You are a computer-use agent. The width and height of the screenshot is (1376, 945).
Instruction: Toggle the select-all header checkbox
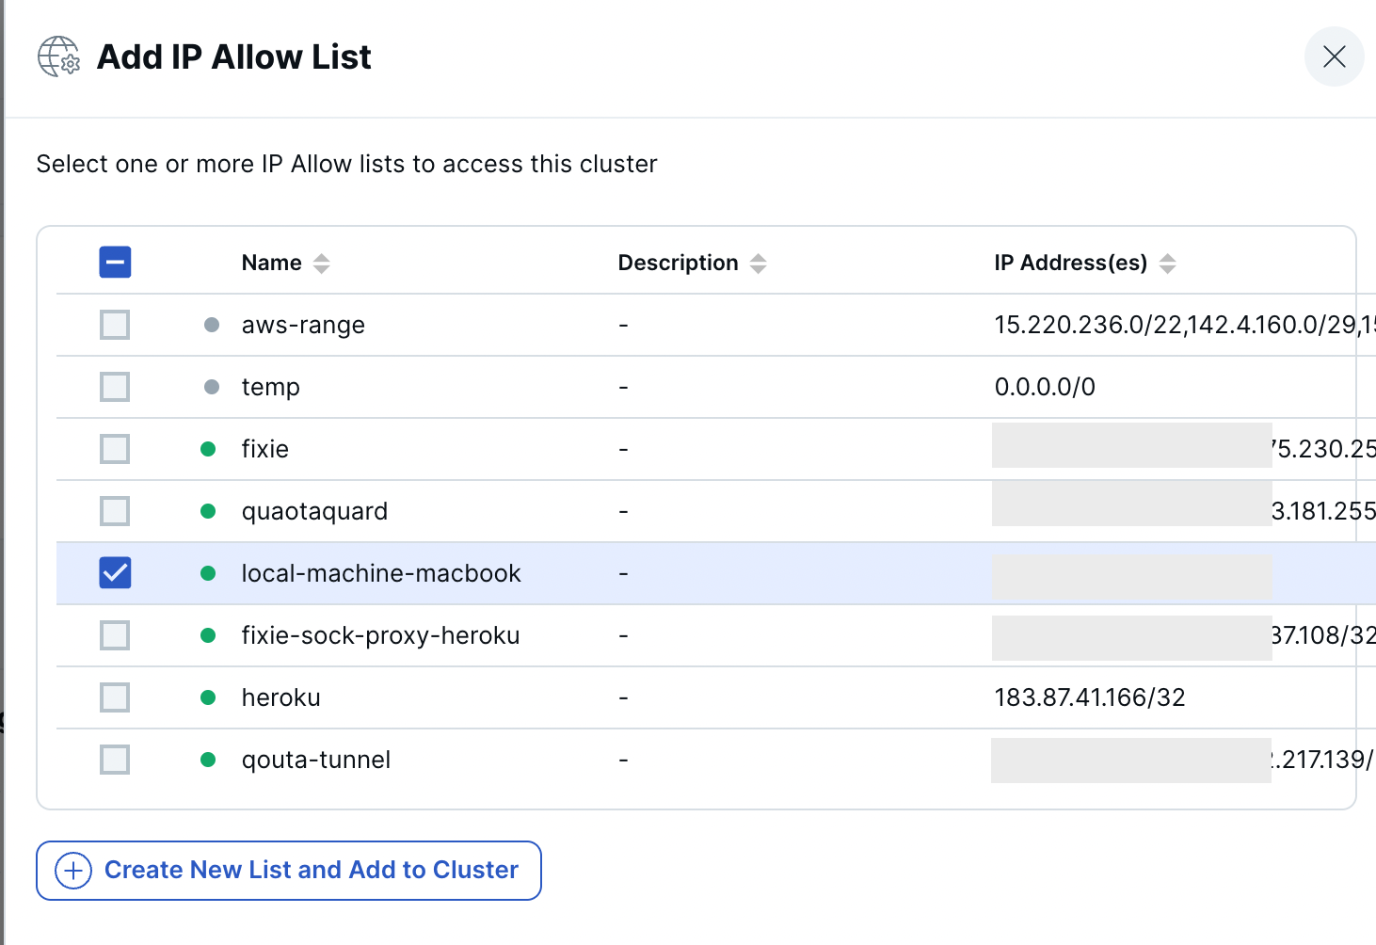[115, 263]
